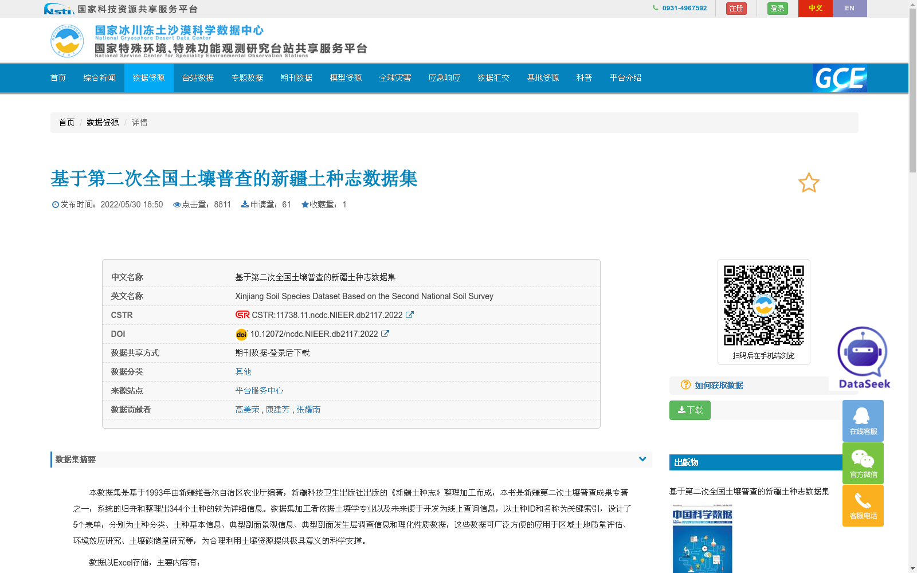Open 科普 navigation item

tap(585, 78)
